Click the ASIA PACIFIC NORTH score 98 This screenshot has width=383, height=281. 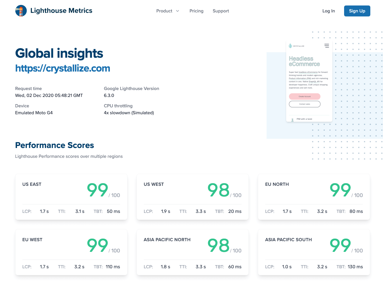(218, 245)
